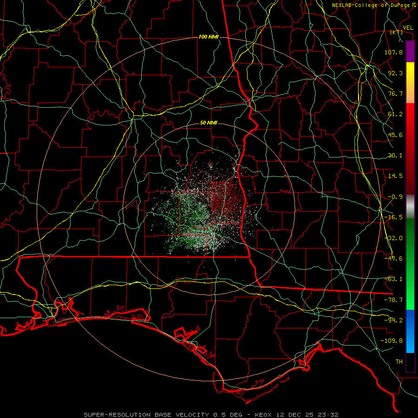Click the VEL legend title

click(x=408, y=28)
